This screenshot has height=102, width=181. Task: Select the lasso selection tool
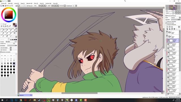tap(4, 24)
